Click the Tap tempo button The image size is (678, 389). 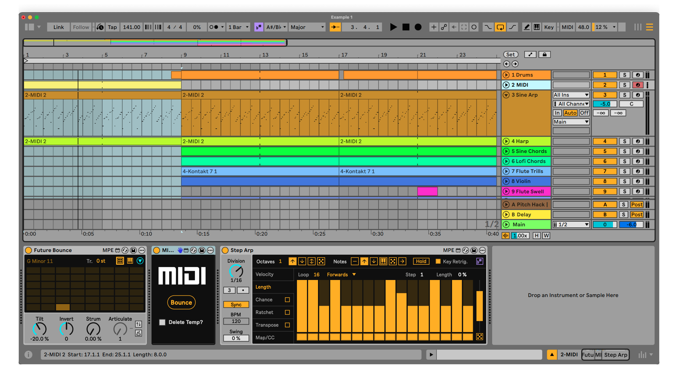[x=112, y=27]
